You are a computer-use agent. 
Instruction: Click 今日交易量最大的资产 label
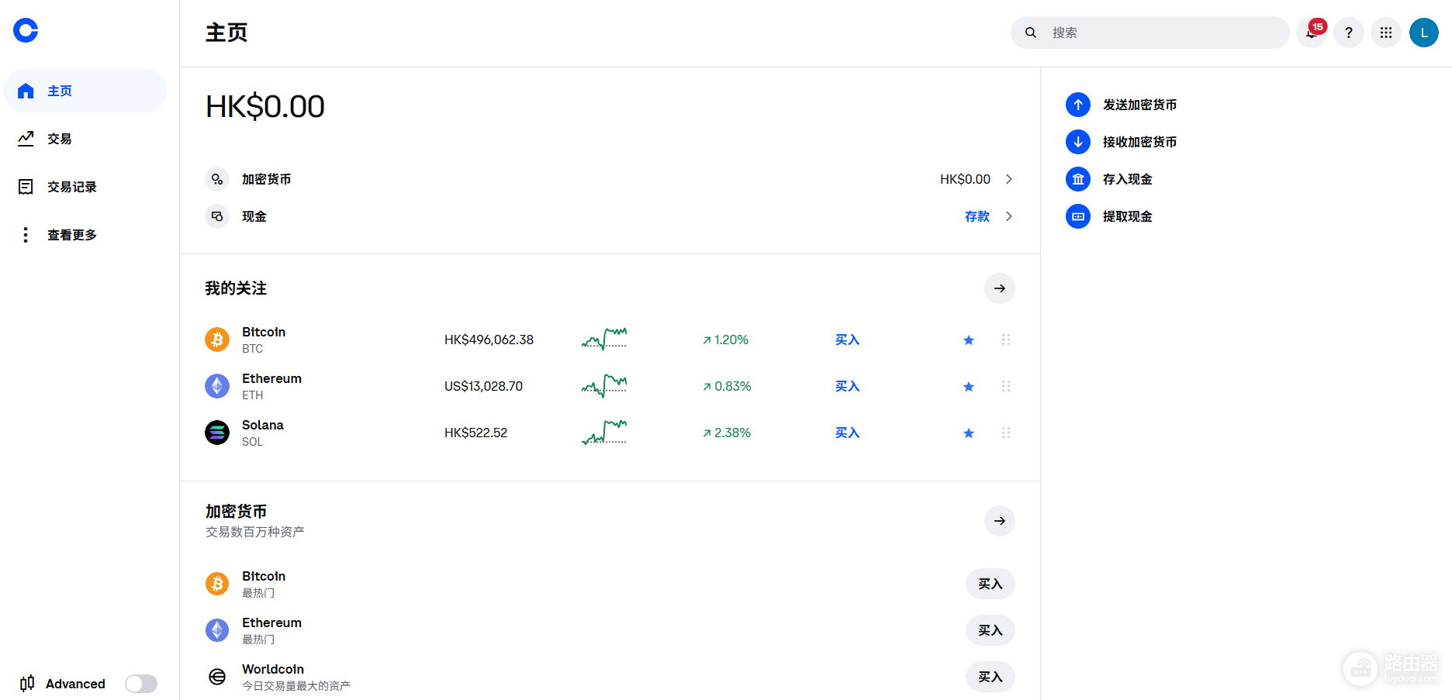point(296,686)
